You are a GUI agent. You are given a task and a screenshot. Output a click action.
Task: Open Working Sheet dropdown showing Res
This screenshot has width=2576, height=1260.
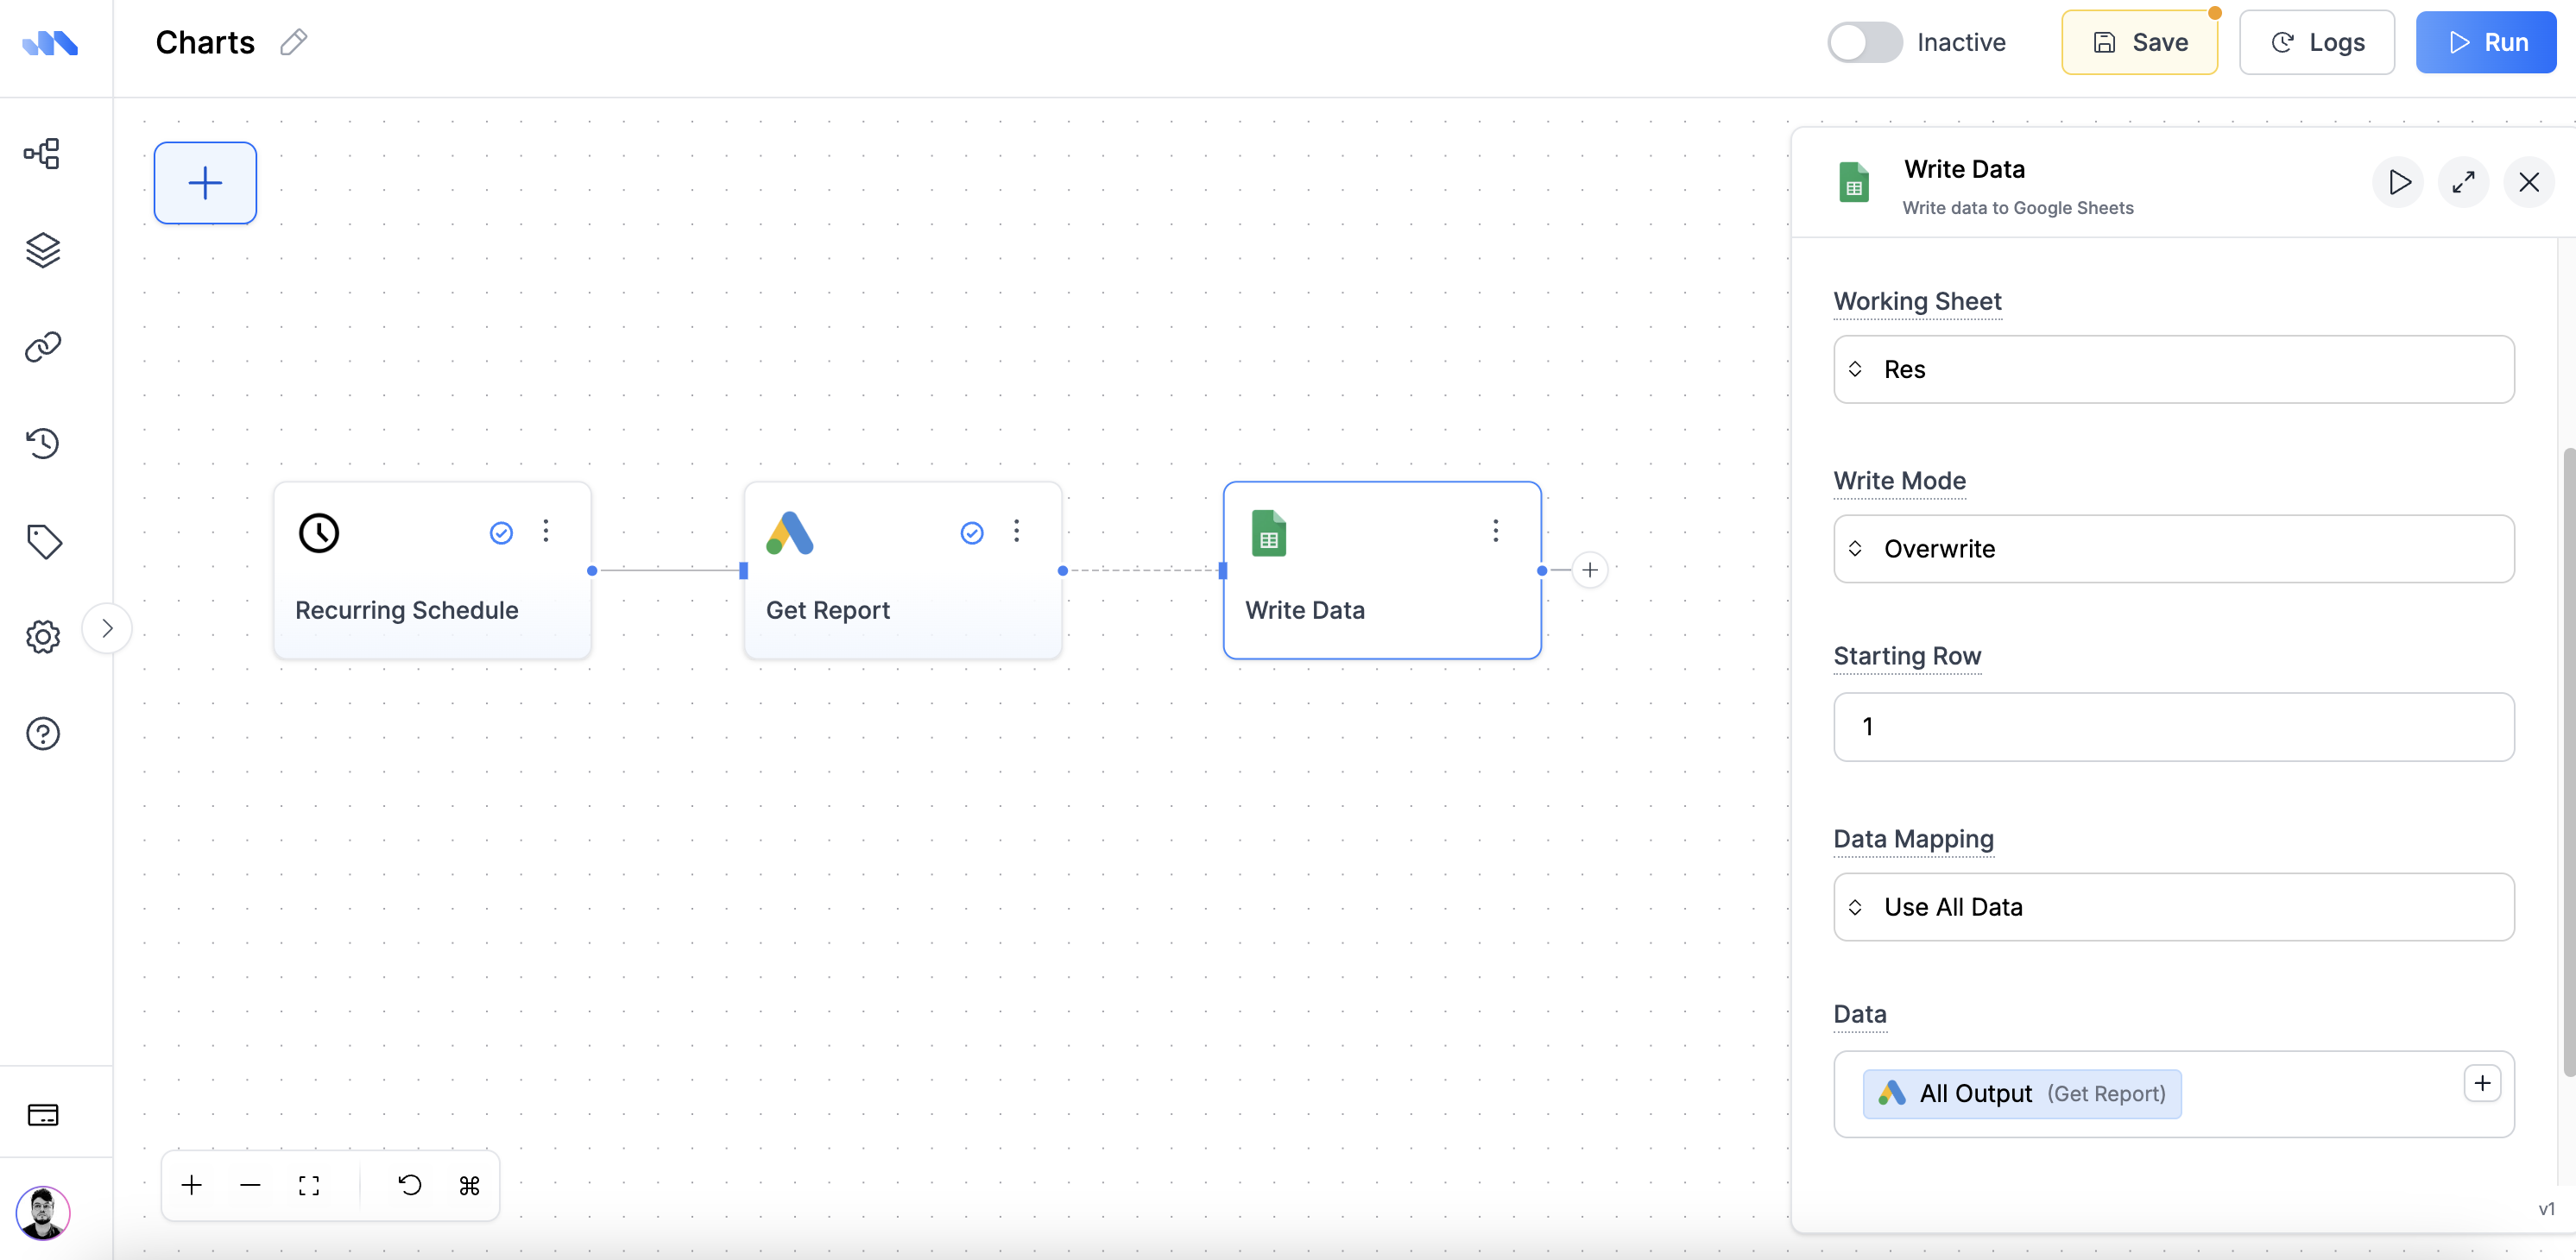tap(2173, 369)
